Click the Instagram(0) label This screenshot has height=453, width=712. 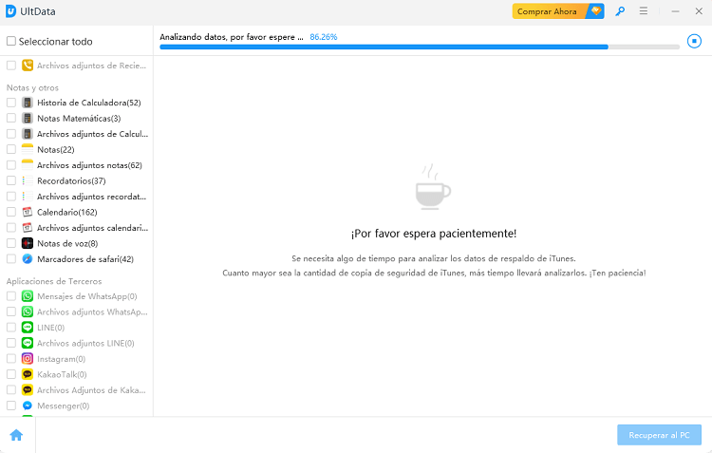pyautogui.click(x=62, y=359)
